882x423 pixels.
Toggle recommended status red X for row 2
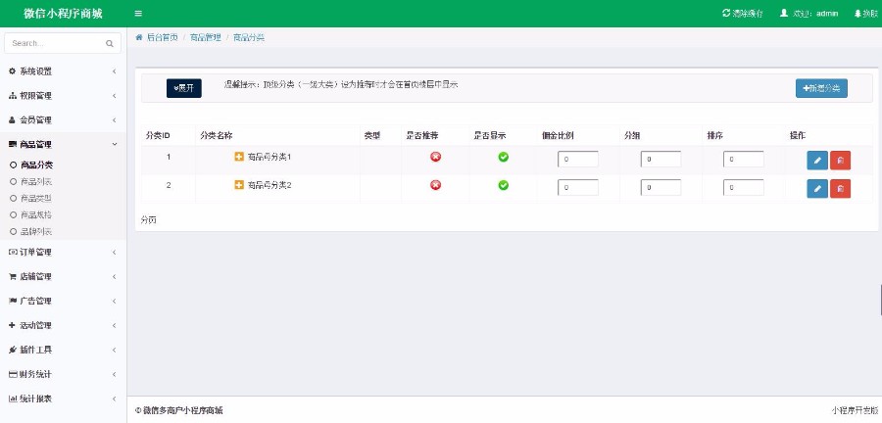click(435, 185)
